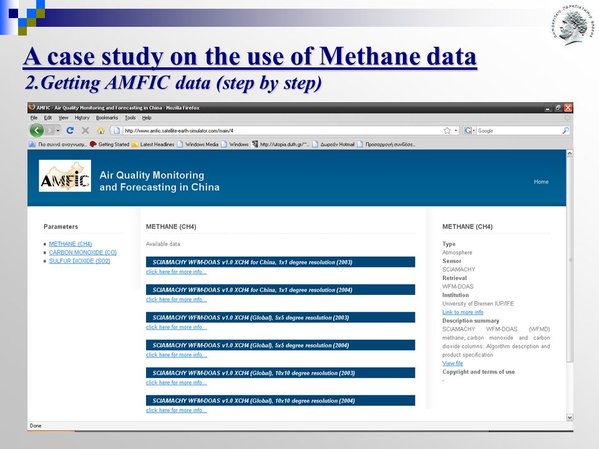Open the Edit menu
This screenshot has width=599, height=449.
coord(48,118)
